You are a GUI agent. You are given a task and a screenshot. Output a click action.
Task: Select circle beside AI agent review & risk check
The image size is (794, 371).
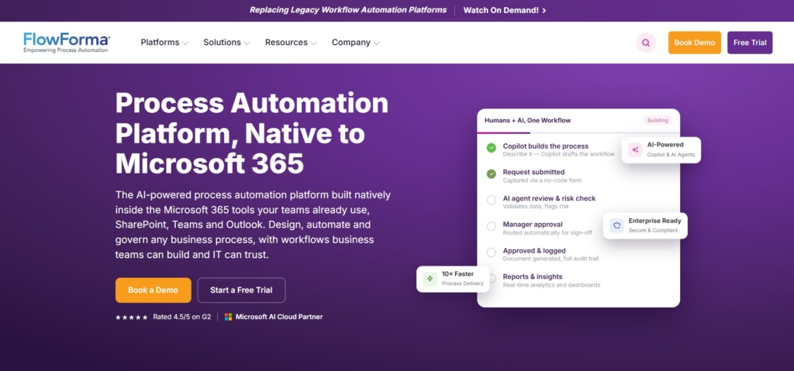(x=491, y=201)
